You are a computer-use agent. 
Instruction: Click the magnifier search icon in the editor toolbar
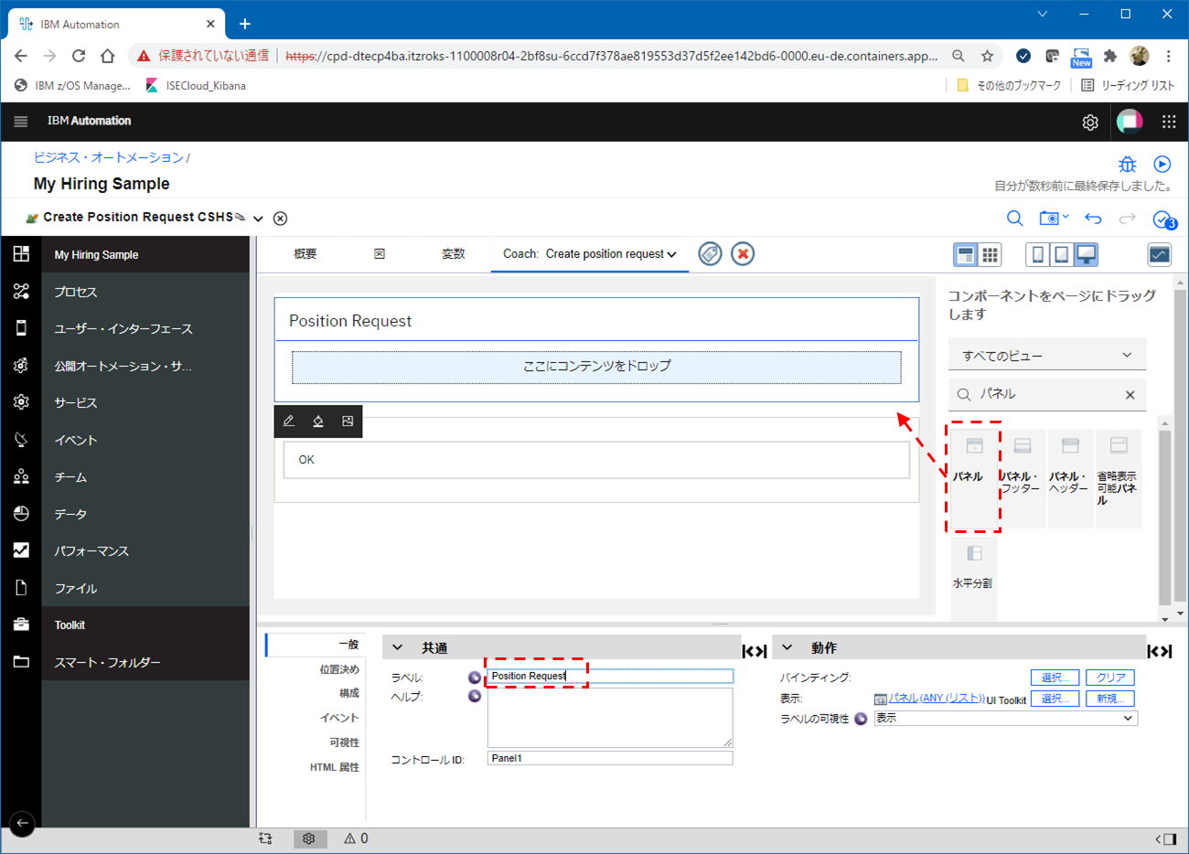[1014, 219]
